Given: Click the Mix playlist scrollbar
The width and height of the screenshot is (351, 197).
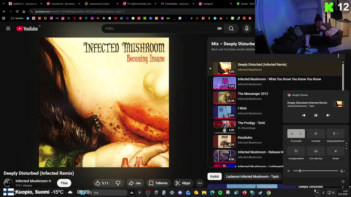Looking at the screenshot, I should (343, 77).
